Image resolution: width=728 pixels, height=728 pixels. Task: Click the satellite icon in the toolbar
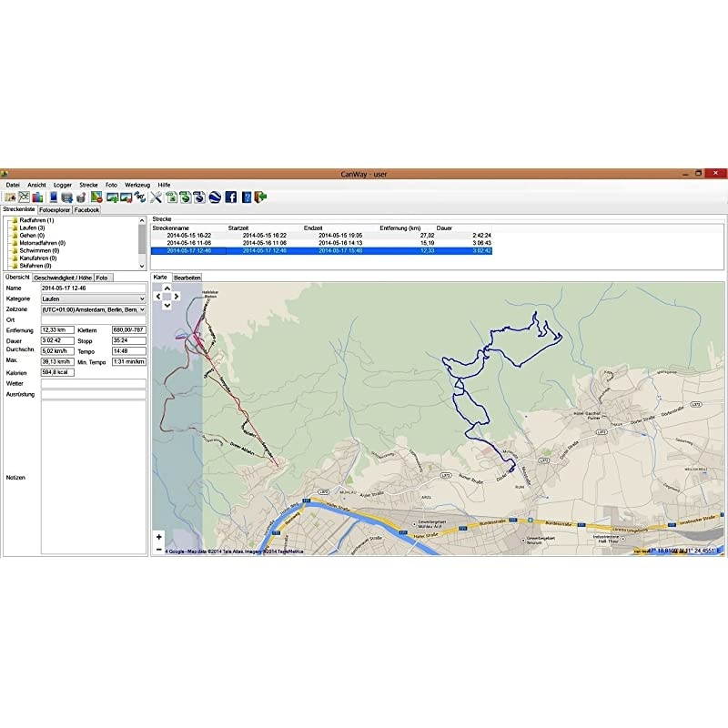pos(140,197)
